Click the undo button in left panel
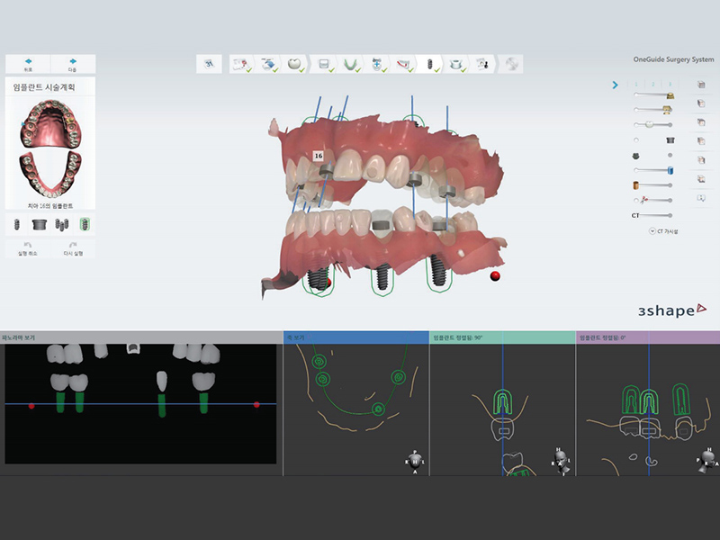The image size is (720, 540). point(28,248)
